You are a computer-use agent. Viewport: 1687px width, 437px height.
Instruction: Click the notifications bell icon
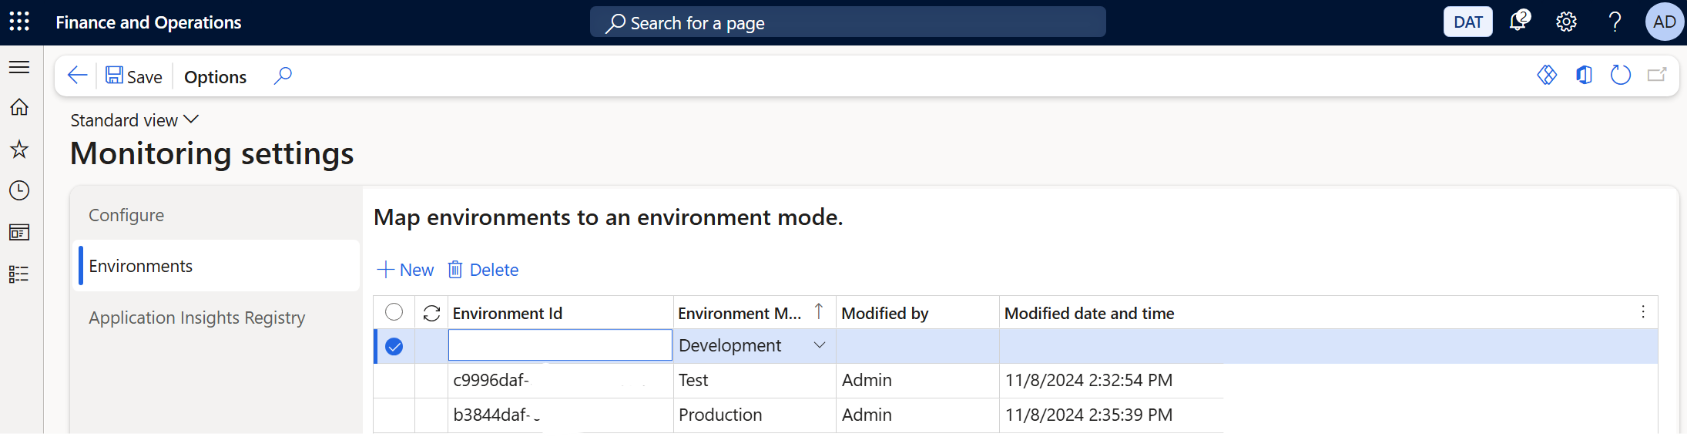click(1518, 22)
